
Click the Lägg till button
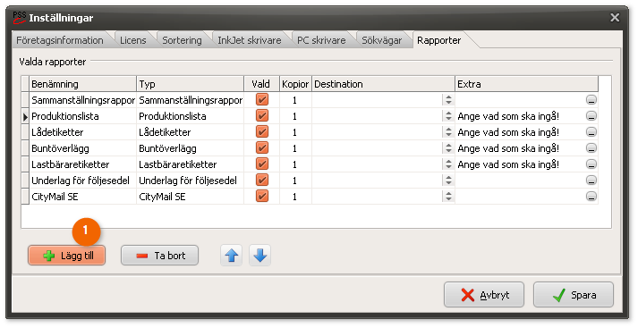(x=67, y=256)
